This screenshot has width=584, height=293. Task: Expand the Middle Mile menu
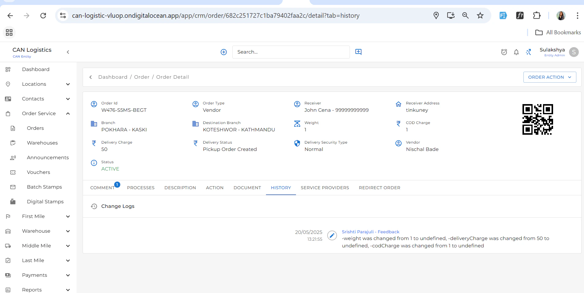coord(38,246)
